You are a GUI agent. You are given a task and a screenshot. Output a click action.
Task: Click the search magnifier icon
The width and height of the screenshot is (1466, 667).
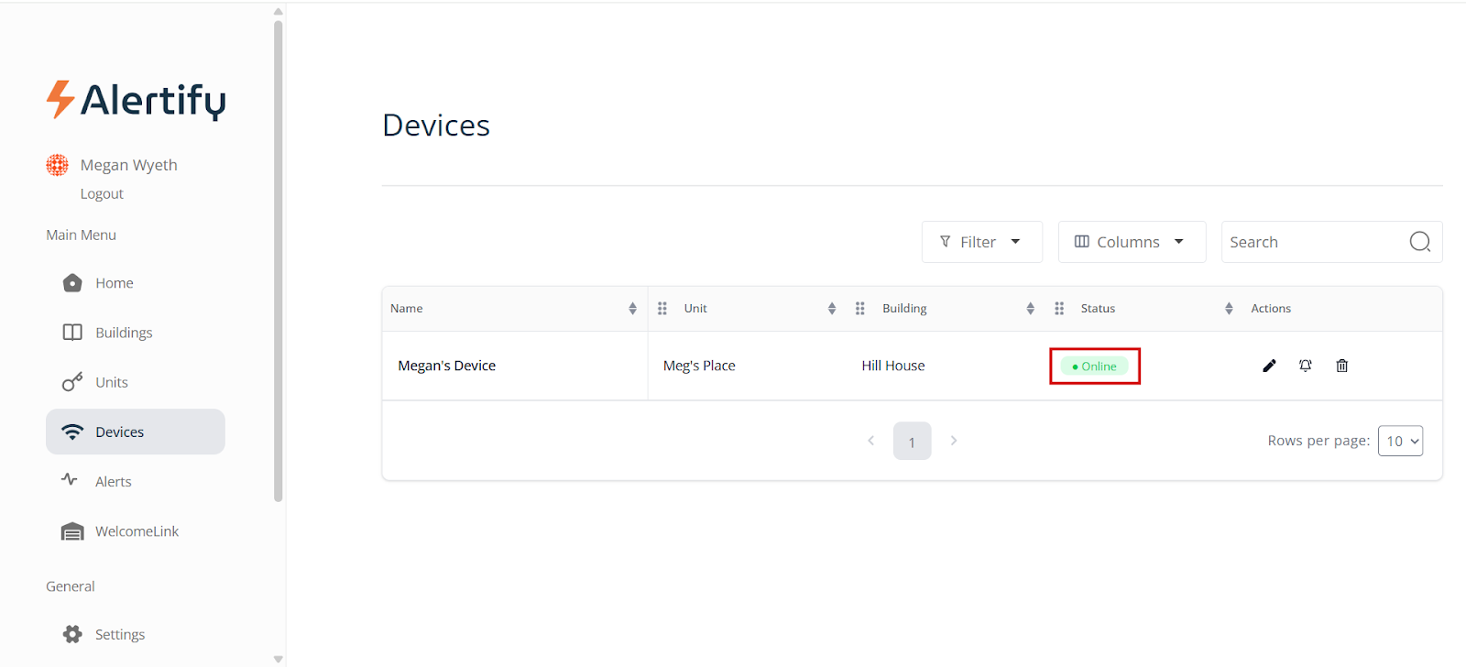pyautogui.click(x=1419, y=242)
